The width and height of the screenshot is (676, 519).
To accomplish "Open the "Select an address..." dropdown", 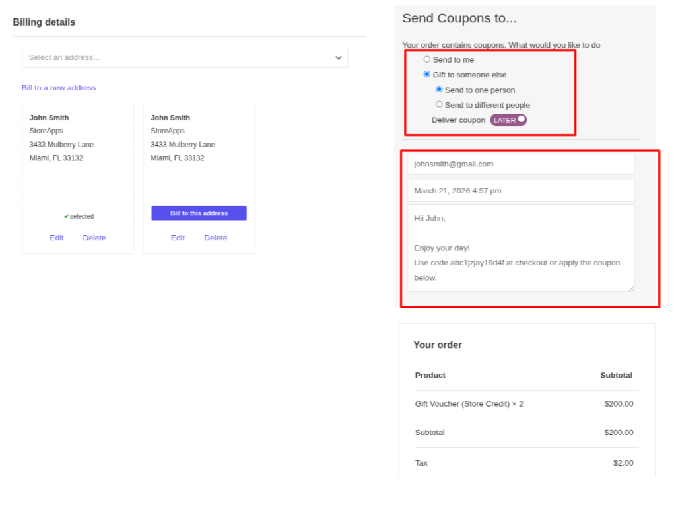I will [185, 57].
